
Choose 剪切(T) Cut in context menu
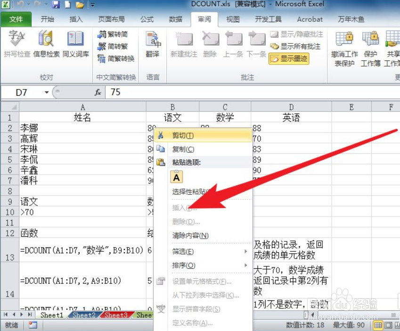203,135
